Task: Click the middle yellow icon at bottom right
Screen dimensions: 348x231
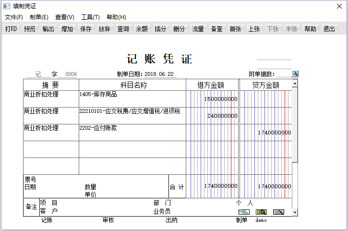Action: click(261, 212)
